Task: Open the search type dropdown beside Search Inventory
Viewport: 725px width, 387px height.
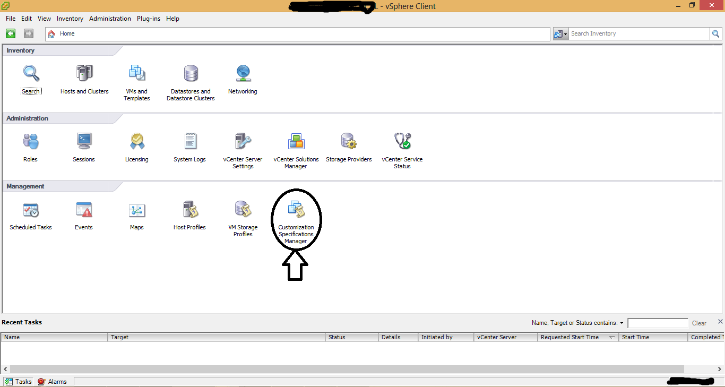Action: pos(560,33)
